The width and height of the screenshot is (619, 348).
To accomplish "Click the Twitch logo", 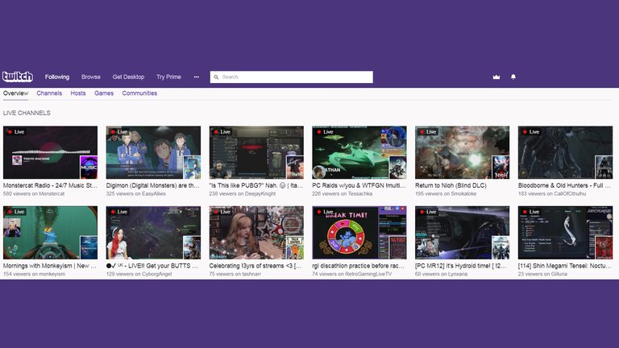I will [x=18, y=77].
